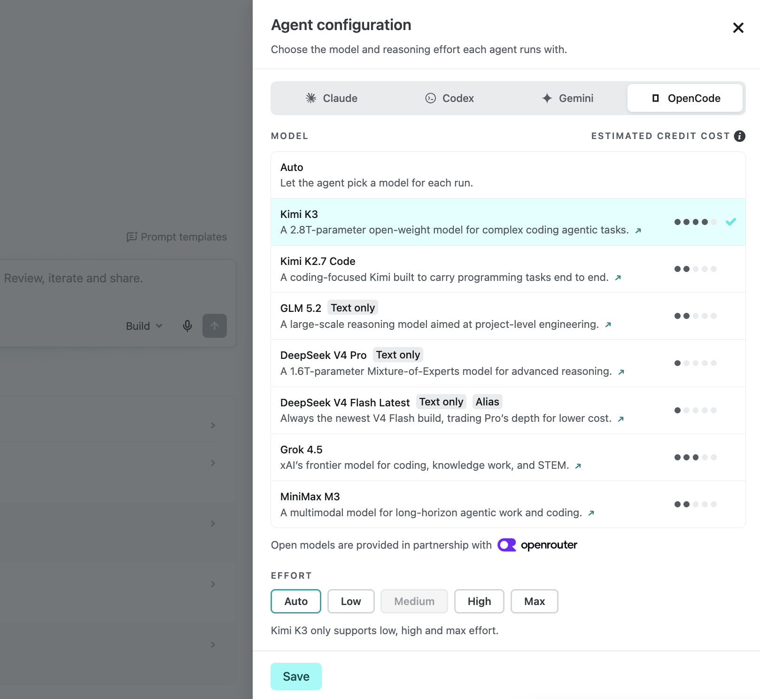Click the DeepSeek V4 Pro credit cost dots

coord(696,363)
